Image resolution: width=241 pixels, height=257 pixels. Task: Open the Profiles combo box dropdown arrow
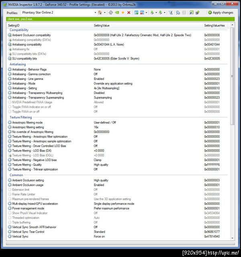[x=95, y=12]
